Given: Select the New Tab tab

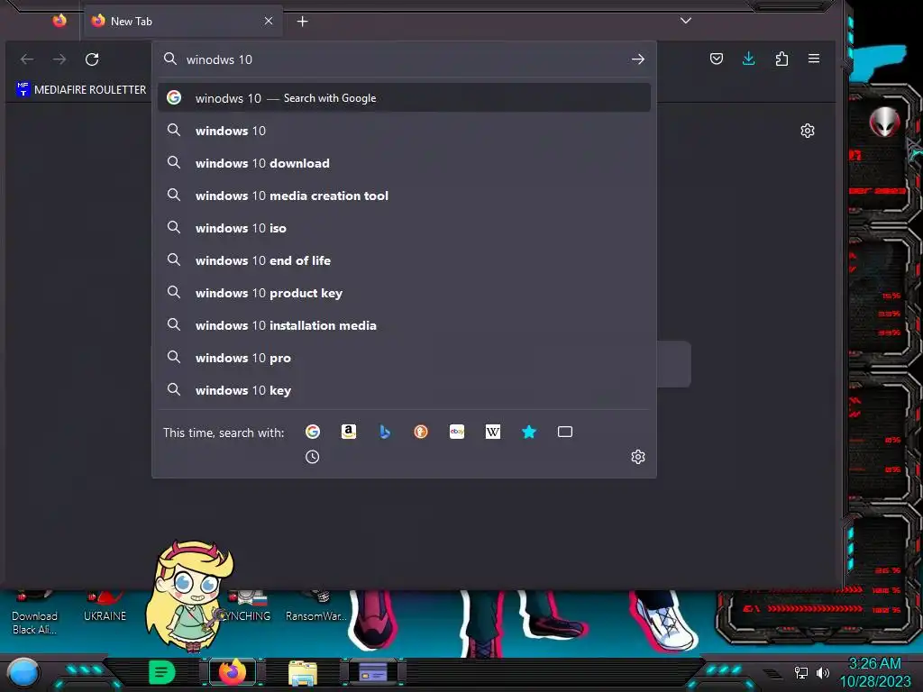Looking at the screenshot, I should pyautogui.click(x=183, y=22).
